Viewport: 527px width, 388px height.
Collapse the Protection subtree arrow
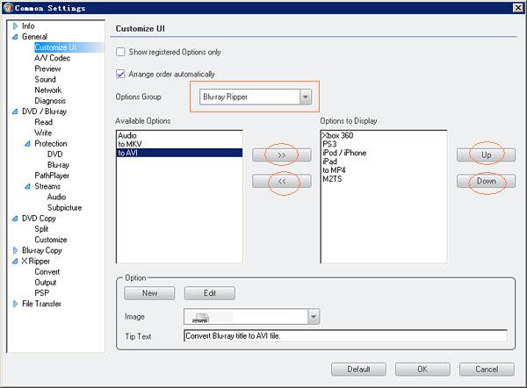(27, 143)
